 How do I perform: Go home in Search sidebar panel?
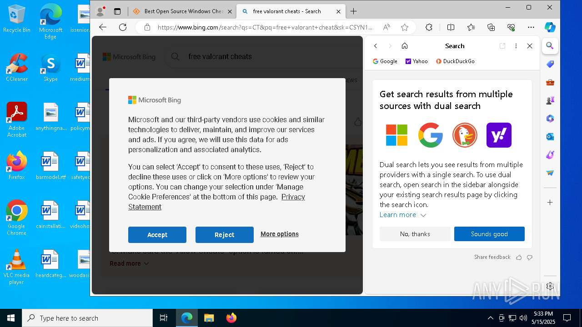pos(405,46)
